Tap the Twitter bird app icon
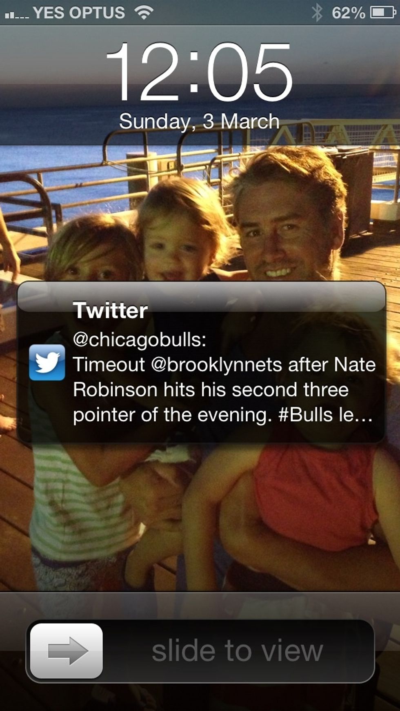This screenshot has height=711, width=400. (x=47, y=362)
